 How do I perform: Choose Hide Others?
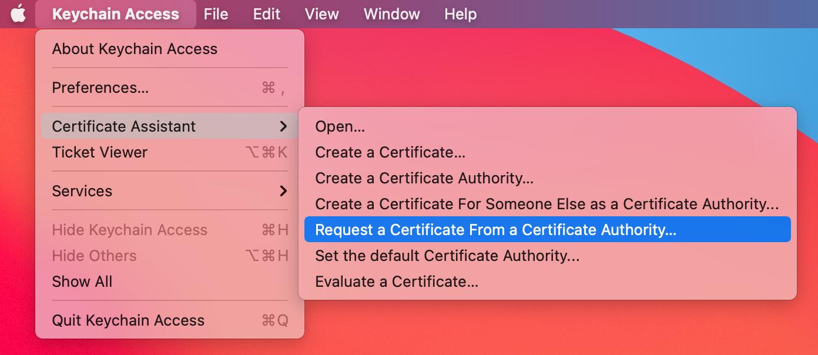point(170,256)
